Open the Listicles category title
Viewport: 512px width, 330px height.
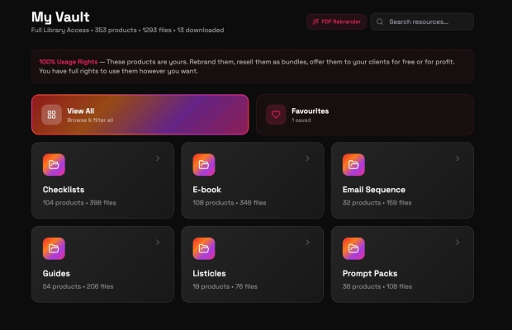pyautogui.click(x=209, y=273)
